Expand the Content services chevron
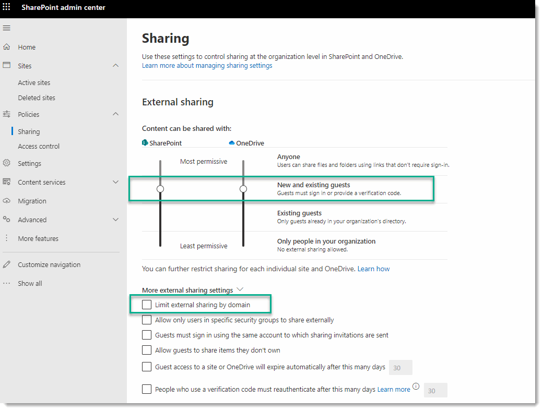 [x=116, y=182]
